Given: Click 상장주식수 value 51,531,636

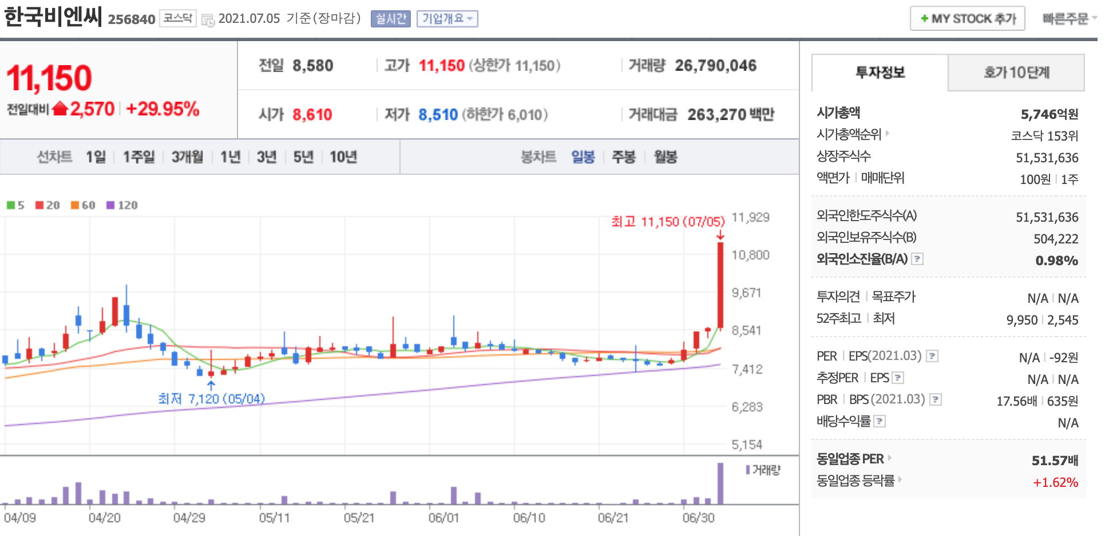Looking at the screenshot, I should [x=1047, y=158].
